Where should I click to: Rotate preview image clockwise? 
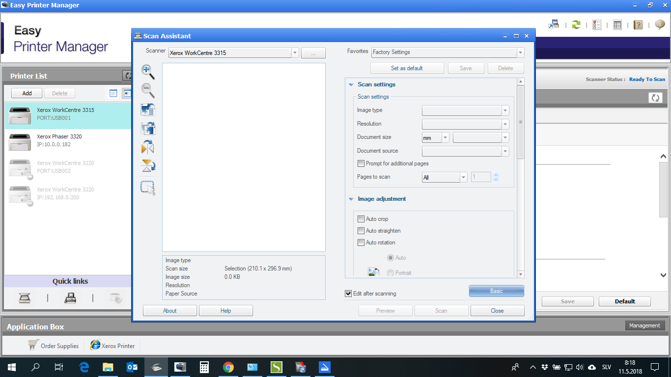[148, 128]
